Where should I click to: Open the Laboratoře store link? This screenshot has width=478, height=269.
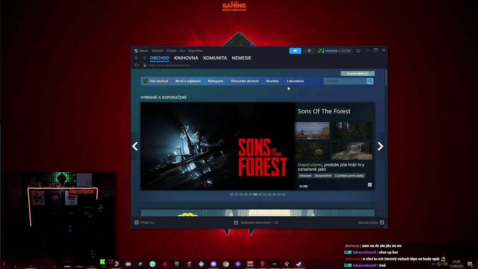295,81
